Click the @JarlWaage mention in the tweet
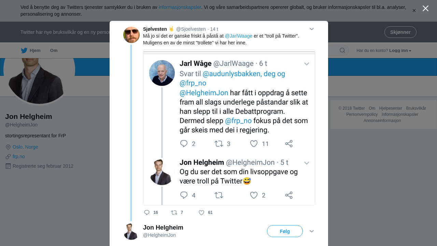 coord(239,36)
